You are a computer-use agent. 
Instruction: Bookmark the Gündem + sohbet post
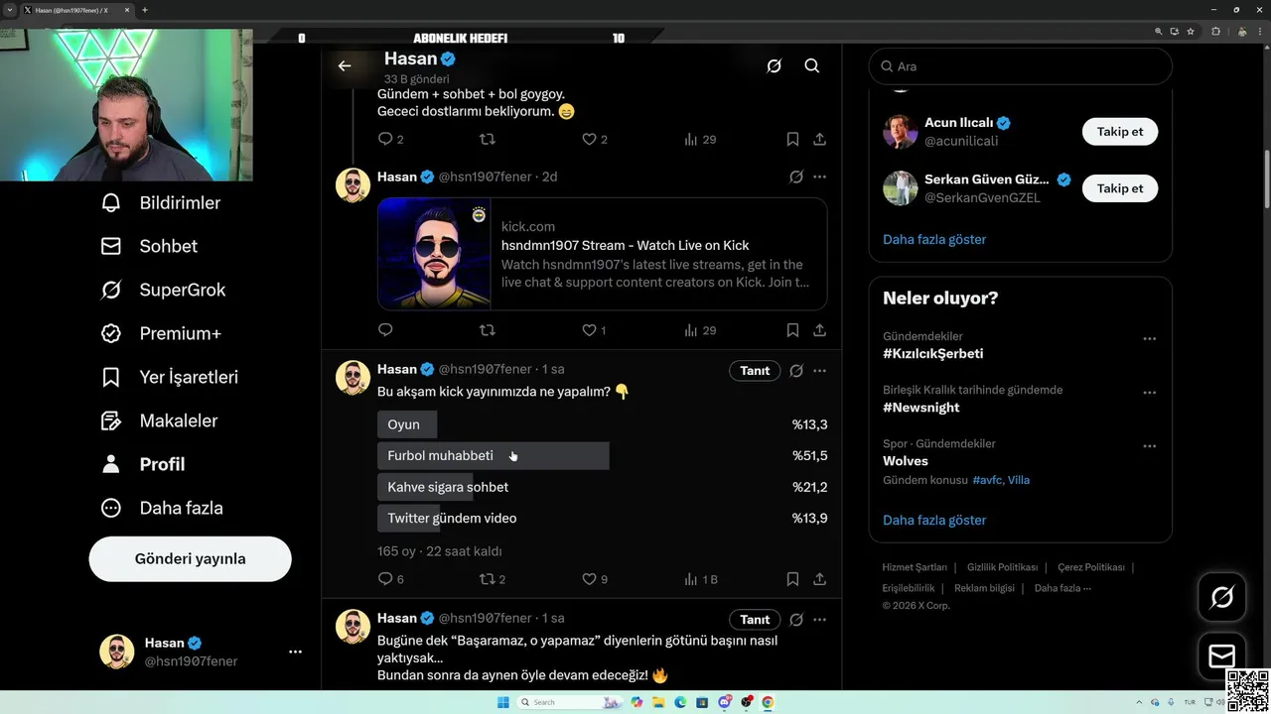coord(792,140)
